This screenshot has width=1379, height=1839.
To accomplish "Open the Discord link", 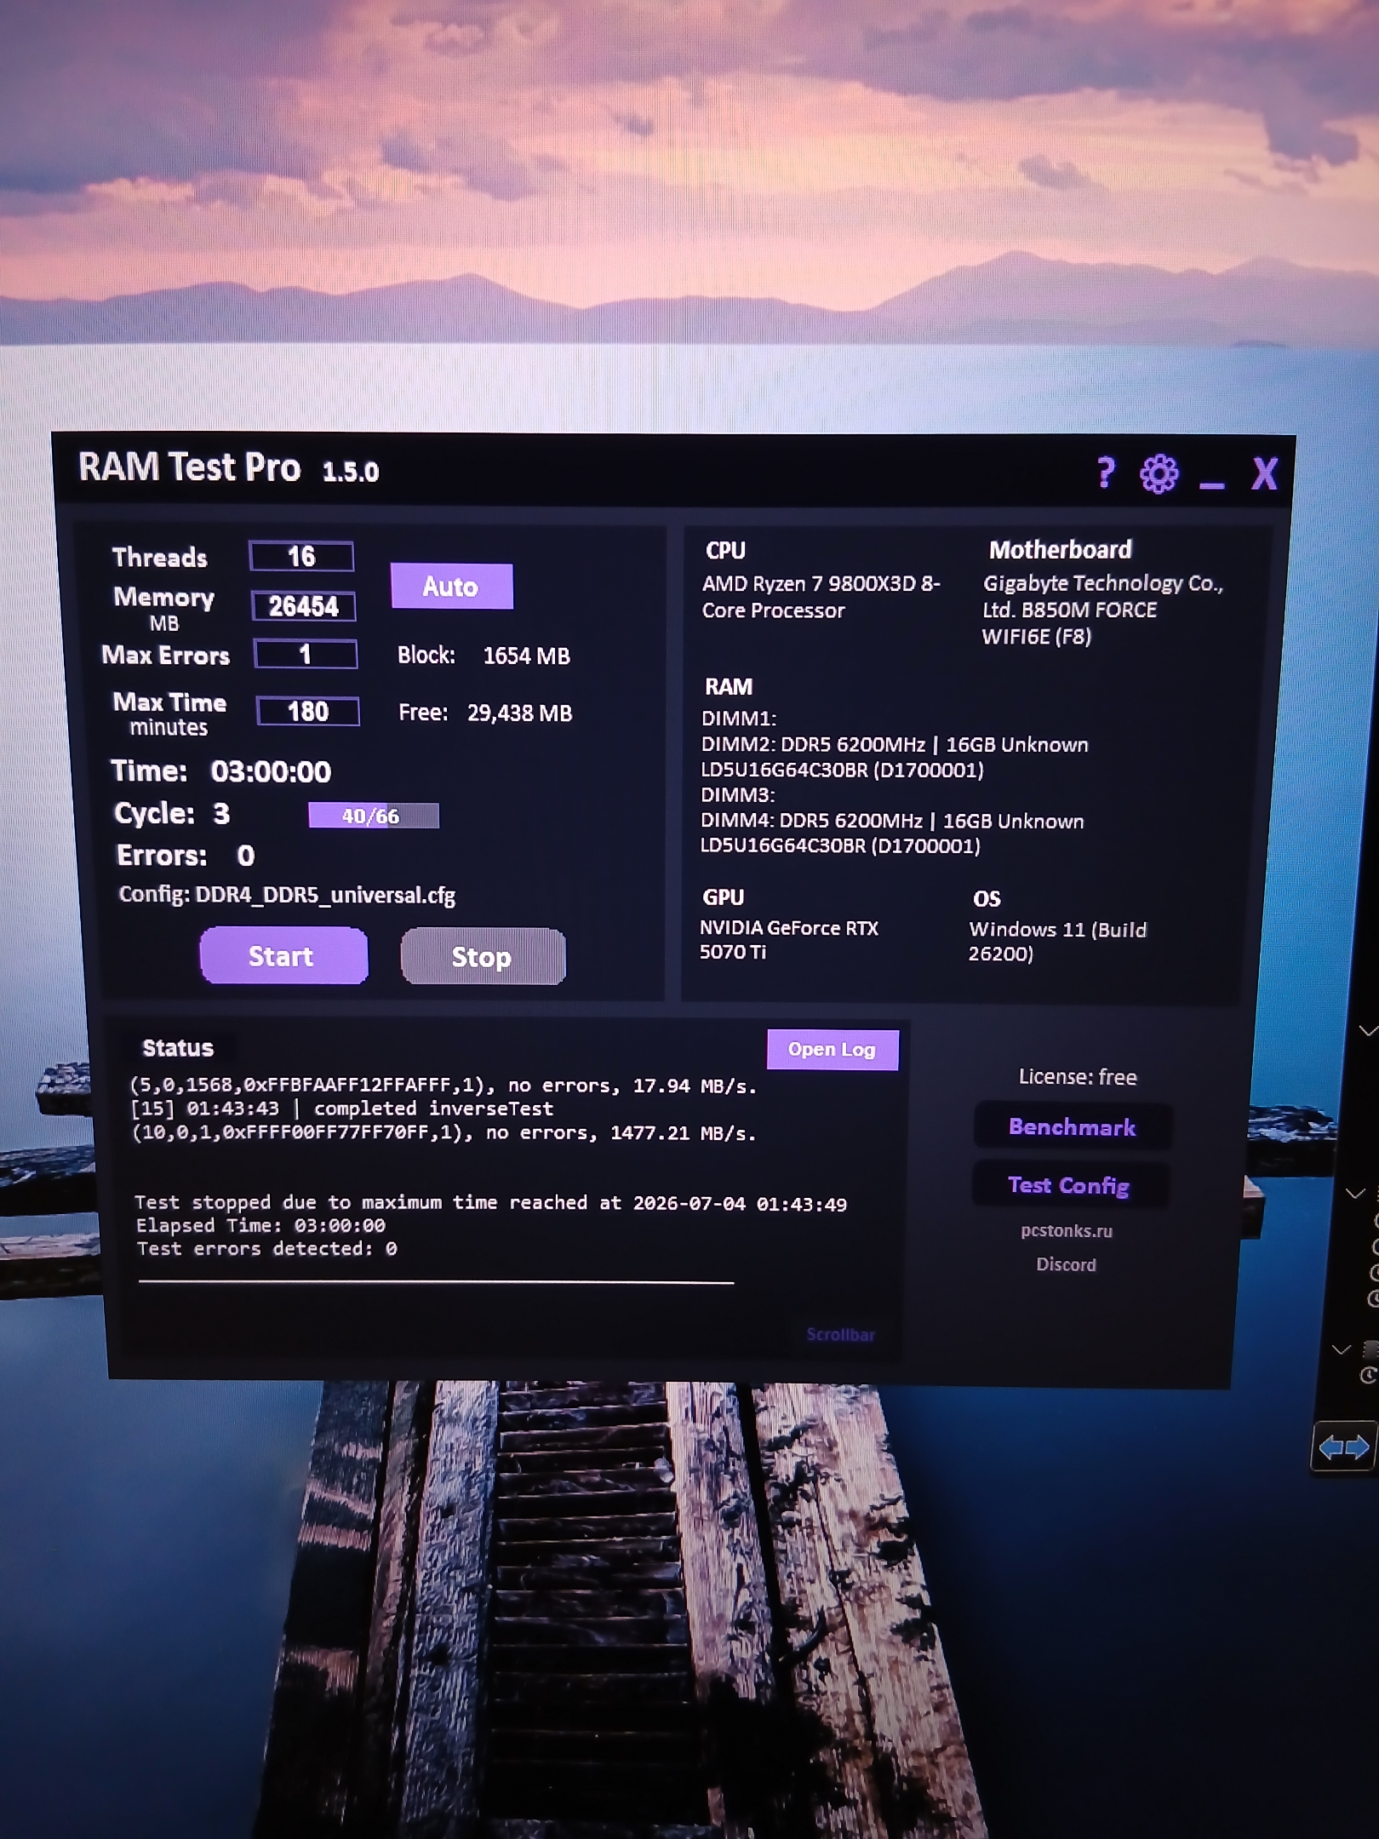I will coord(1066,1264).
